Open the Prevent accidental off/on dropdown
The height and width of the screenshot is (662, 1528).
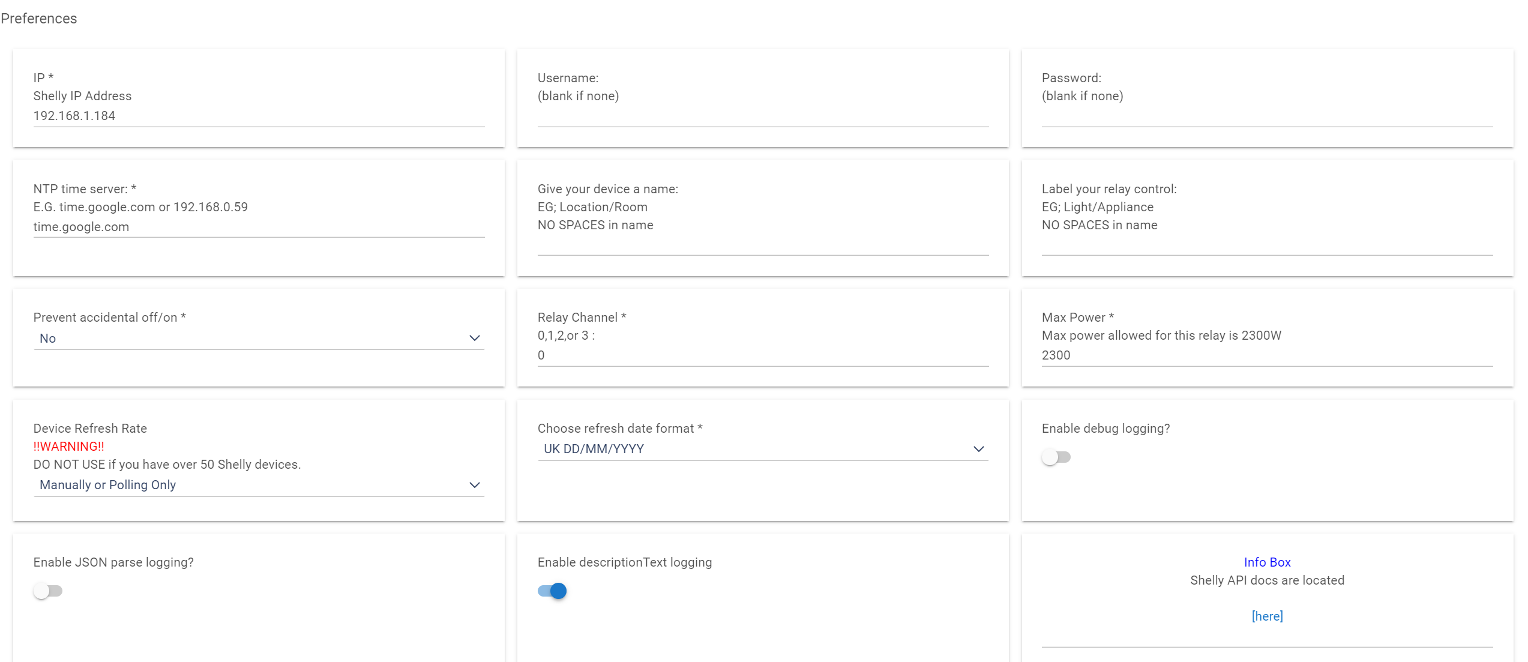(258, 339)
